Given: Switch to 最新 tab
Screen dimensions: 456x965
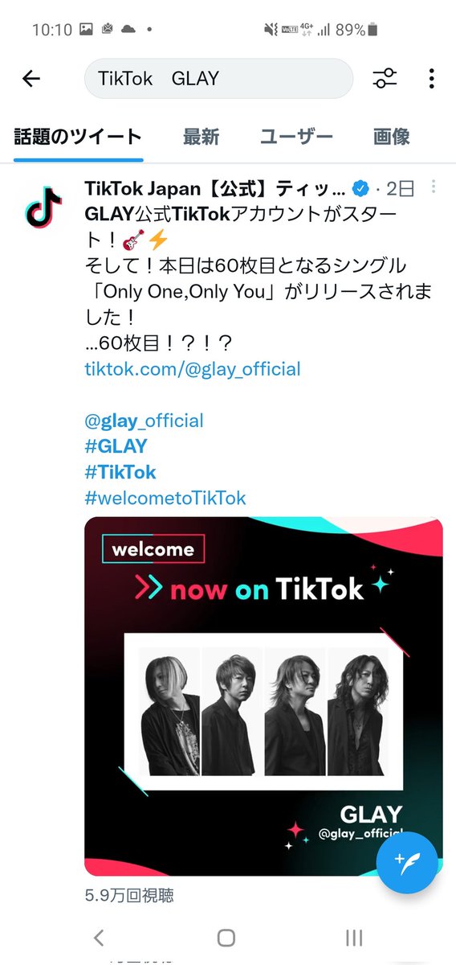Looking at the screenshot, I should [x=201, y=137].
